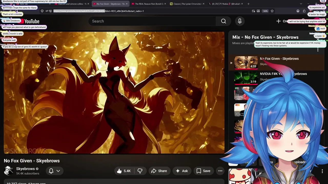Open the YouTube home logo
This screenshot has width=328, height=184.
pos(29,21)
